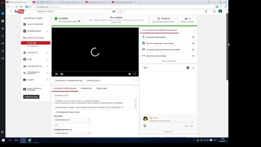Click the create highlight clip button

click(x=69, y=80)
